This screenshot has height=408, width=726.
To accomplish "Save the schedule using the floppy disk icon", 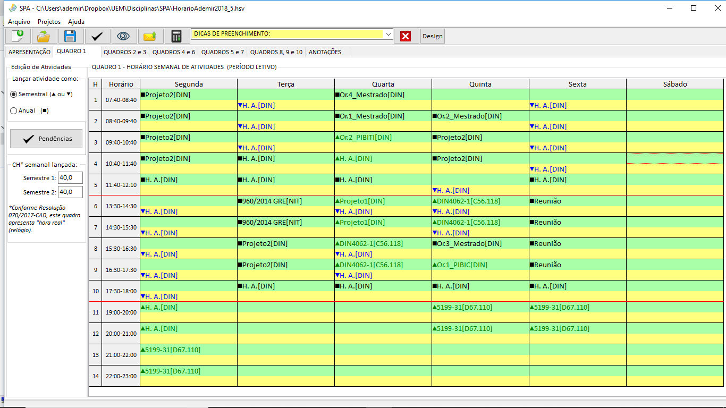I will [x=71, y=36].
